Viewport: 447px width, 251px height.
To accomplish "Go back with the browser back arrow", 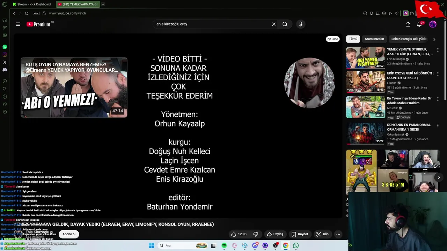I will [14, 13].
